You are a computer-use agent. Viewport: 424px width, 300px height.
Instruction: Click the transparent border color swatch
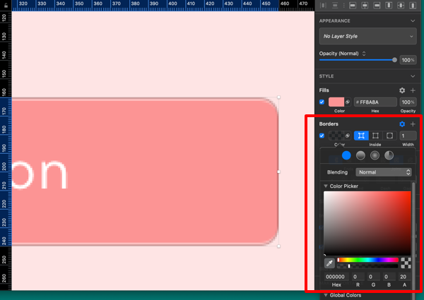[x=336, y=136]
